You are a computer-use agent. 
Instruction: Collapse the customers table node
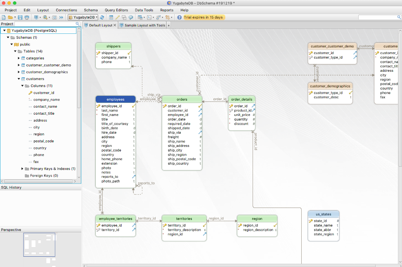[x=19, y=79]
